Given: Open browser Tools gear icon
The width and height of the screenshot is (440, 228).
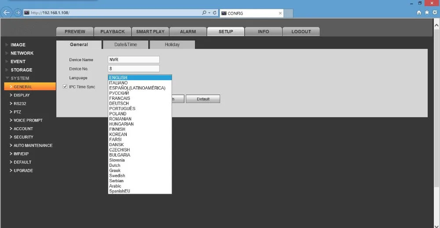Looking at the screenshot, I should click(435, 13).
